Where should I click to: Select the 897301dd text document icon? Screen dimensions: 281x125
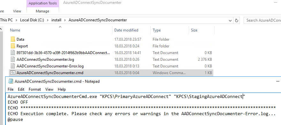point(13,53)
